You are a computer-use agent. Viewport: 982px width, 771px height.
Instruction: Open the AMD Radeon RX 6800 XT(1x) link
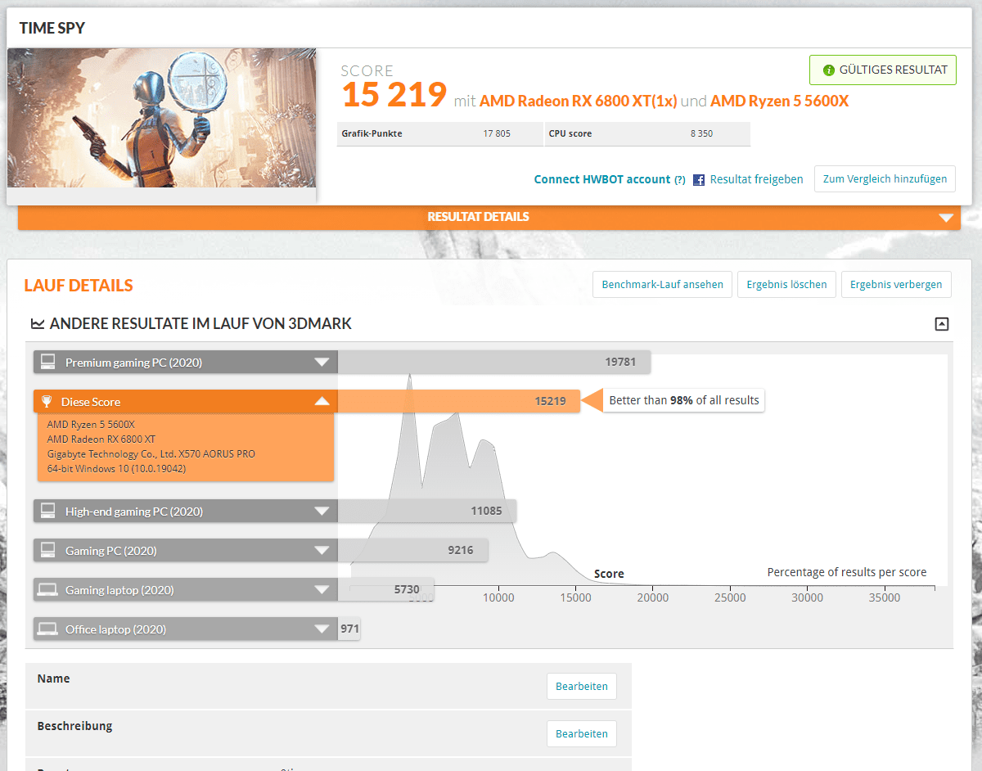[x=578, y=101]
